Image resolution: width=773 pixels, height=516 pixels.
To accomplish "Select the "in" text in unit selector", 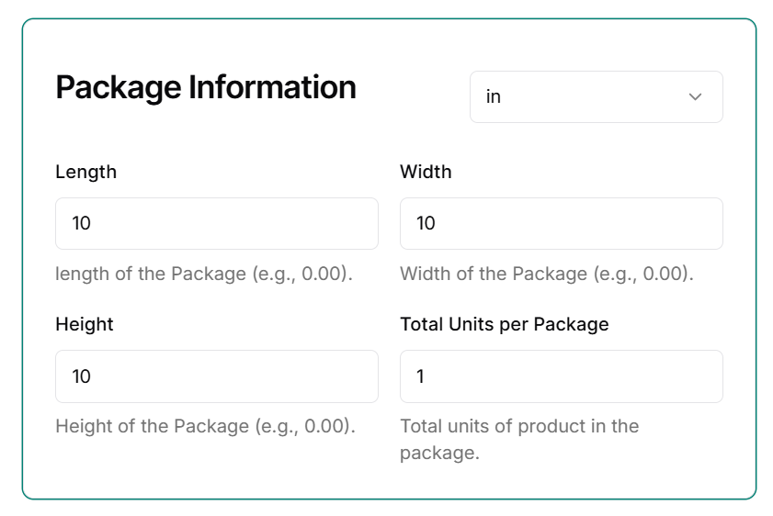I will point(494,96).
